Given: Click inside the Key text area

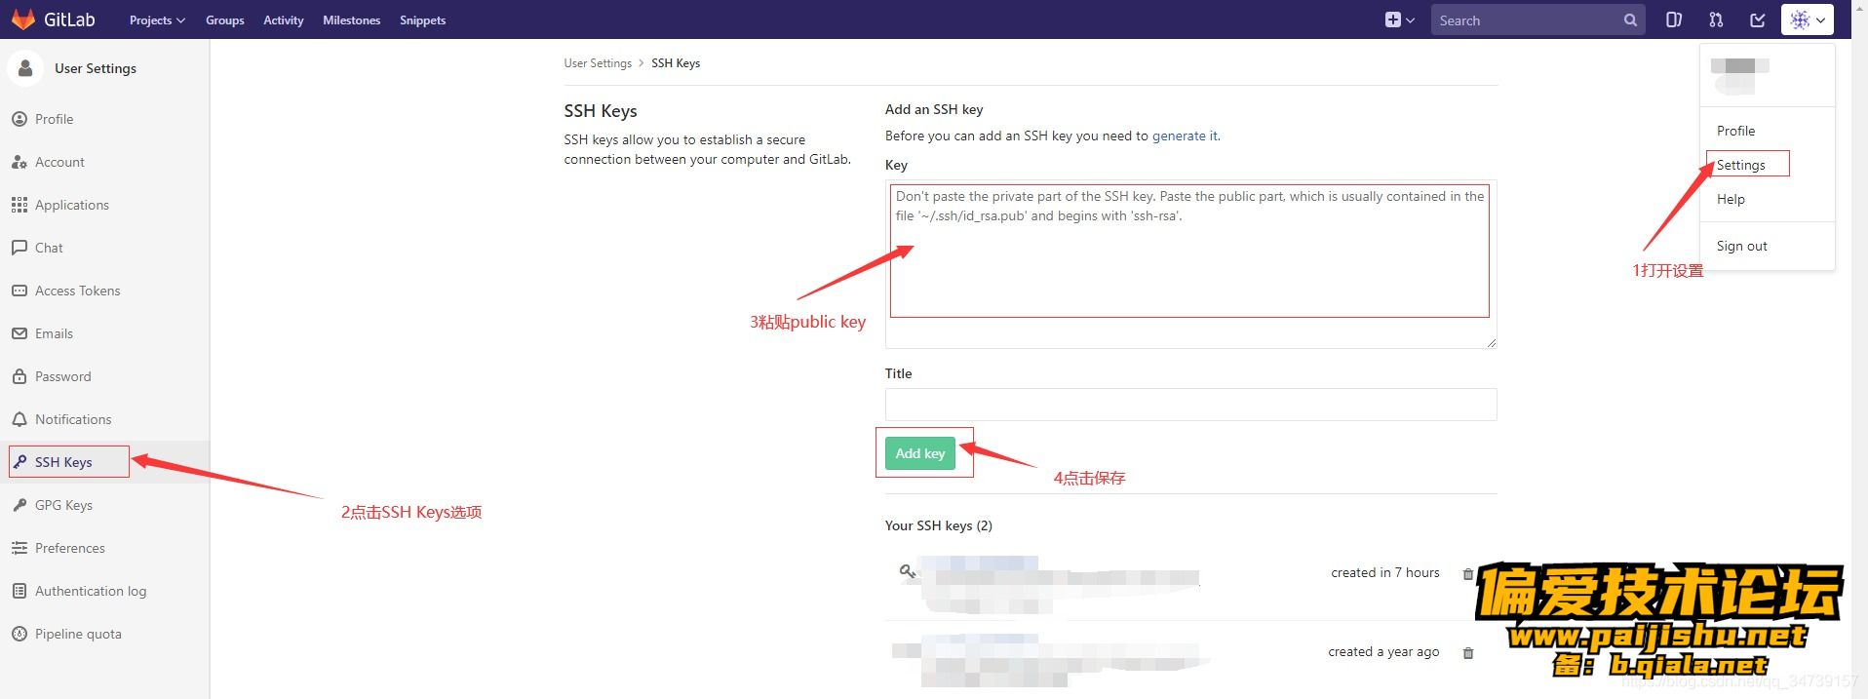Looking at the screenshot, I should (x=1190, y=264).
